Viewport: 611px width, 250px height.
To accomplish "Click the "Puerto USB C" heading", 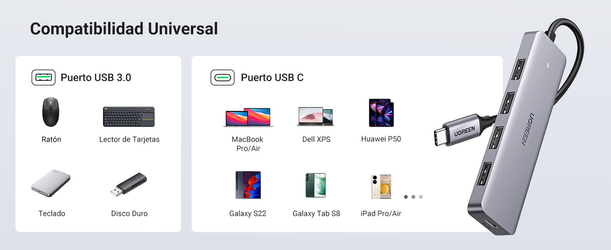I will tap(272, 77).
